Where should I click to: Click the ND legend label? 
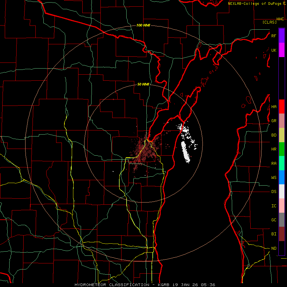coord(274,248)
